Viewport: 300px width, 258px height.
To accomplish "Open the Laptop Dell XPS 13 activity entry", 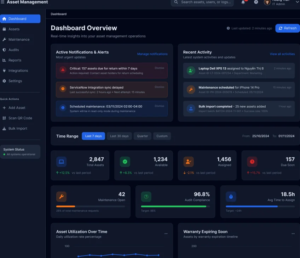I will tap(239, 71).
